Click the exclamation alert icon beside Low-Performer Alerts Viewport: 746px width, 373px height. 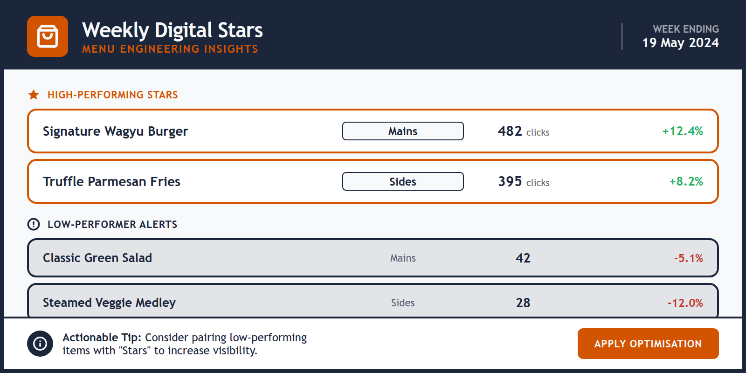tap(33, 224)
